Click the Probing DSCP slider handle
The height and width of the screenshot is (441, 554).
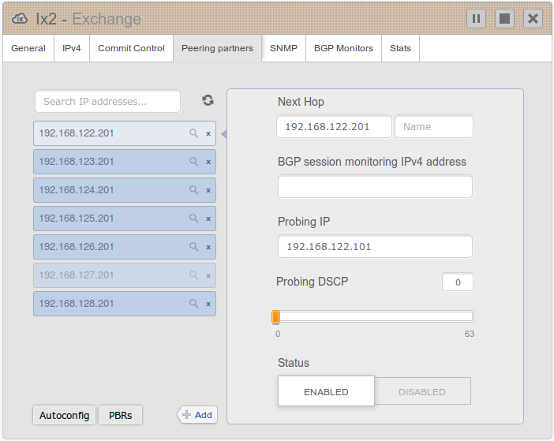click(275, 316)
